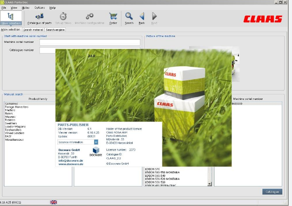292x206 pixels.
Task: Click the UK flag language icon
Action: [54, 202]
